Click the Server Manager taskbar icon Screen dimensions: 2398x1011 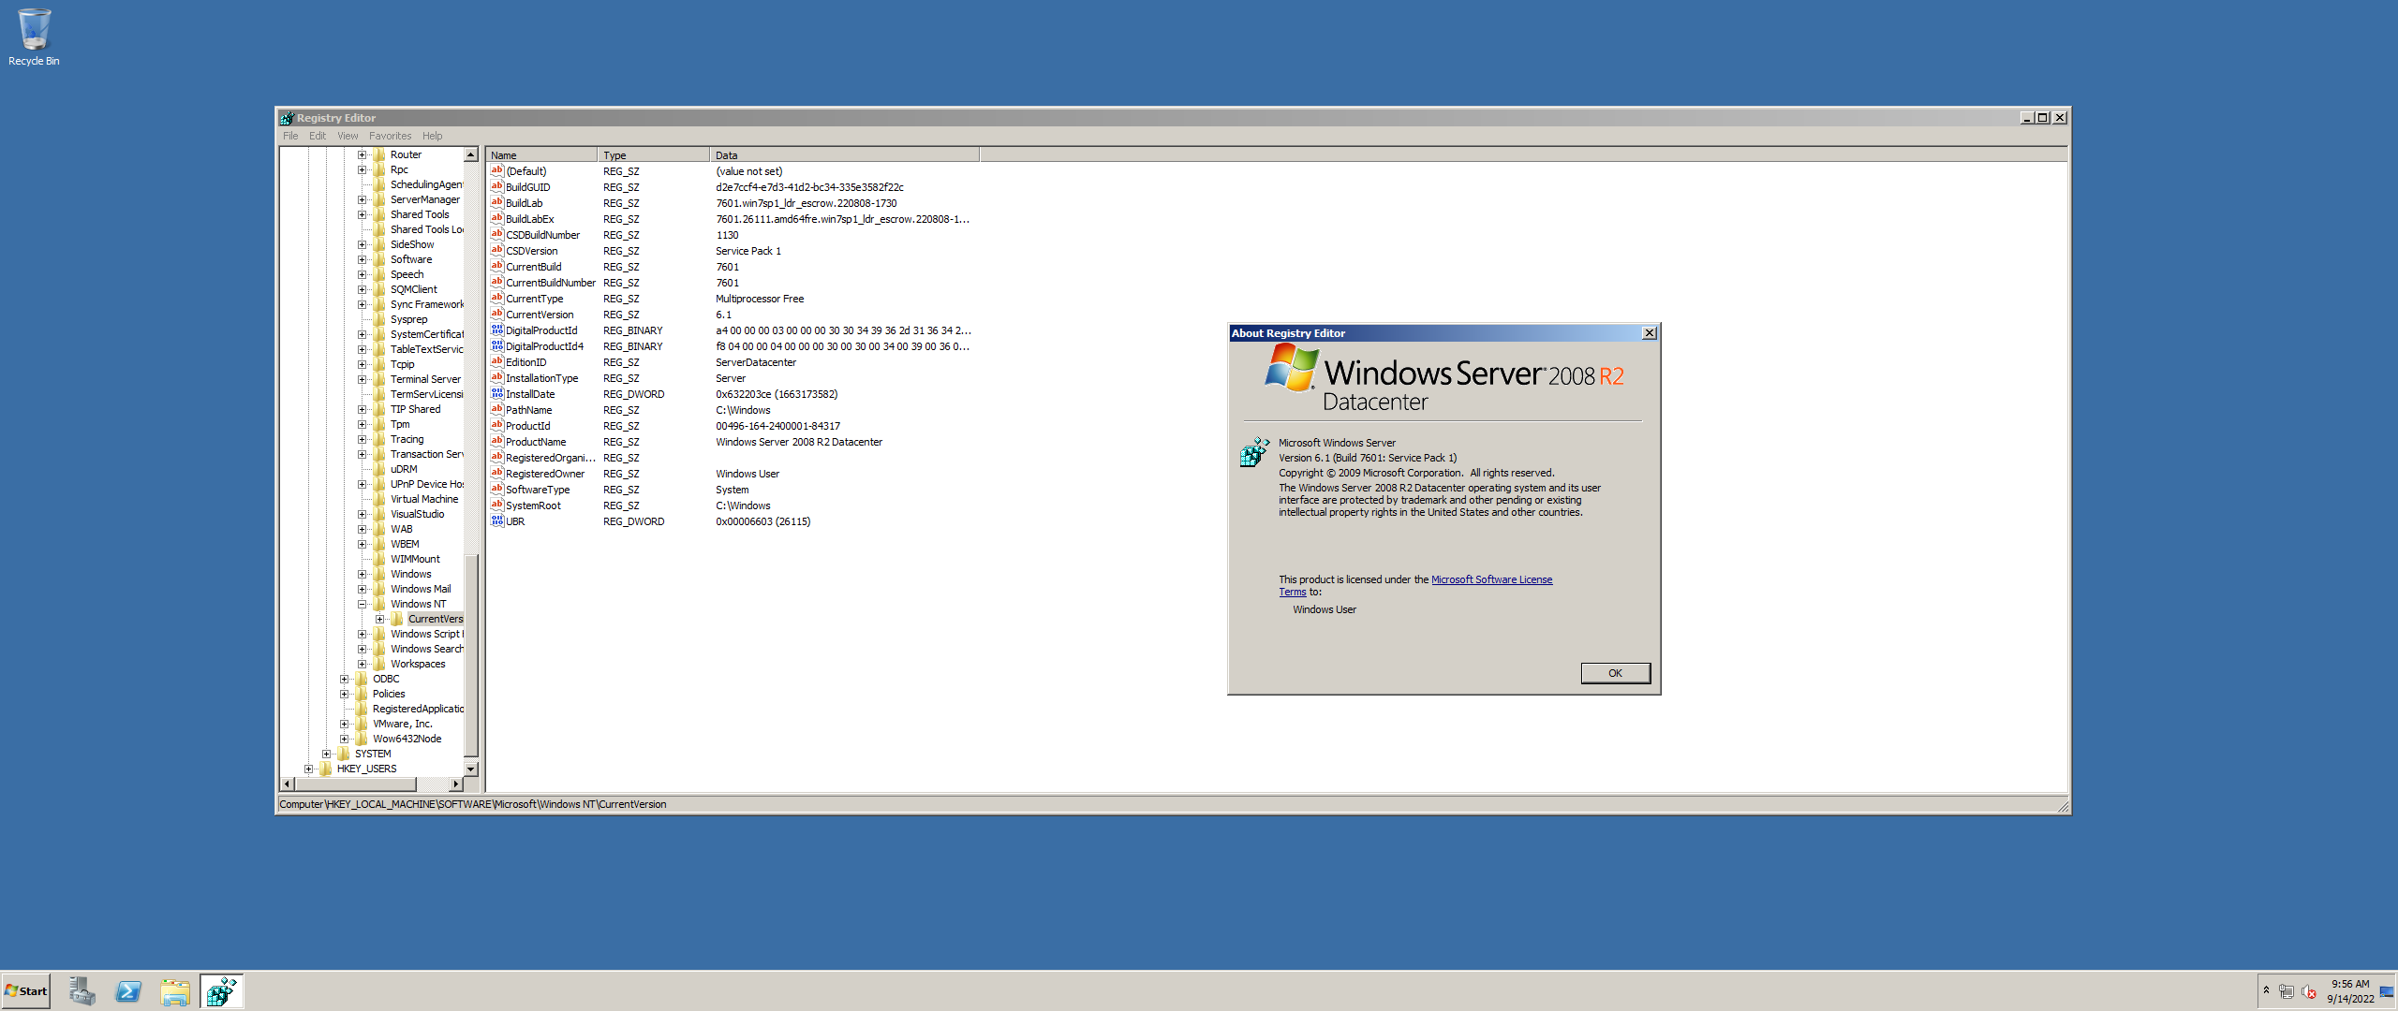point(82,991)
